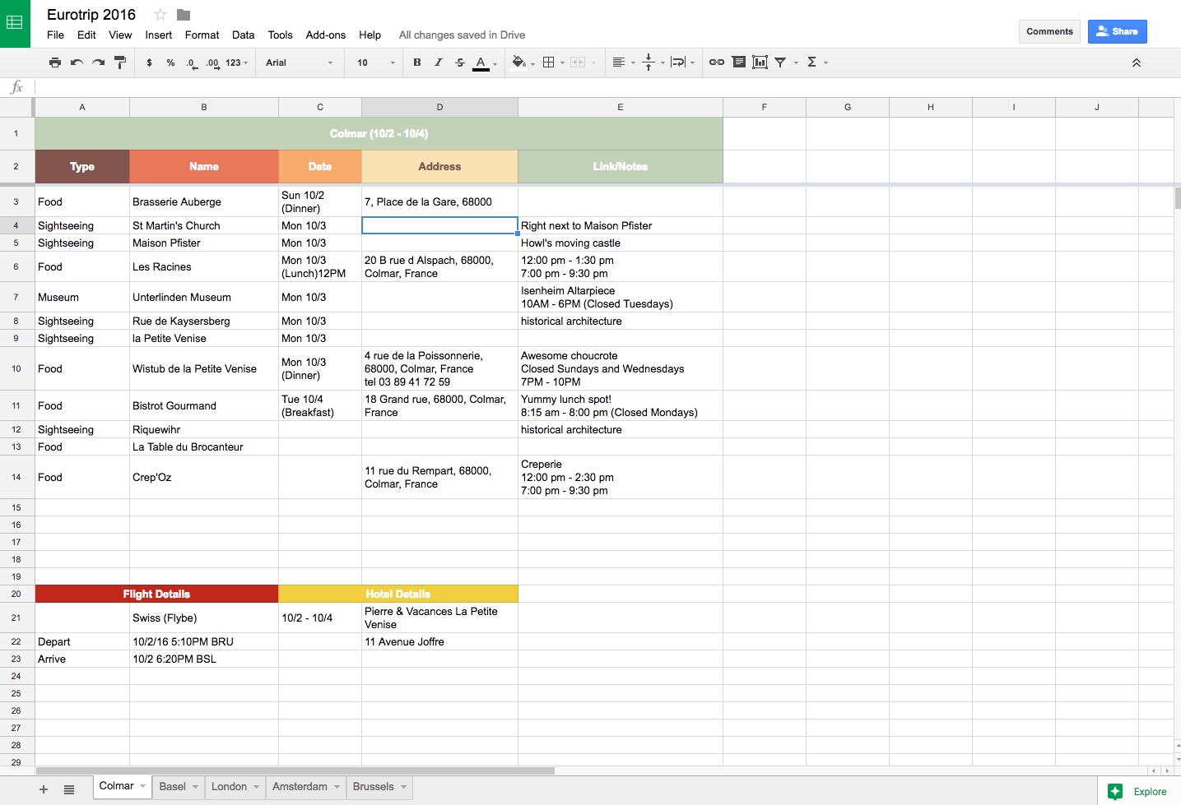Click the undo arrow icon
This screenshot has height=805, width=1181.
[77, 62]
